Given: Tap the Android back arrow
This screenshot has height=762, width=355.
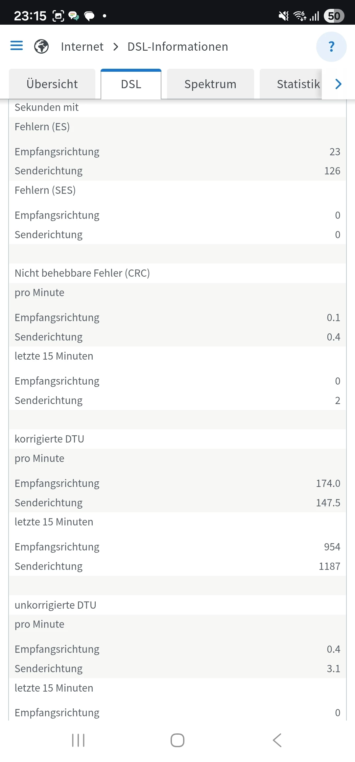Looking at the screenshot, I should click(277, 740).
